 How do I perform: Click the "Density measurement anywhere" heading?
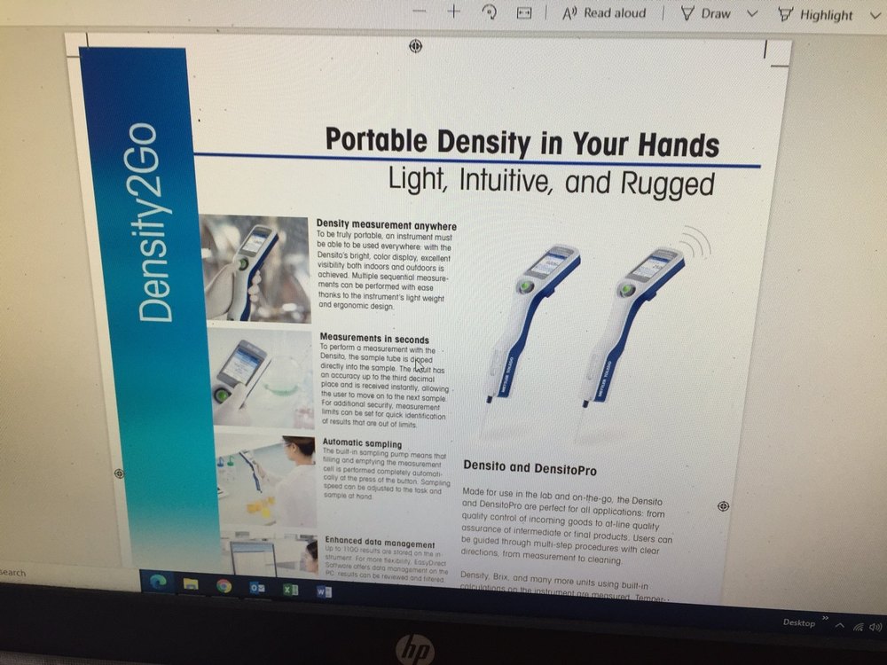[x=387, y=224]
